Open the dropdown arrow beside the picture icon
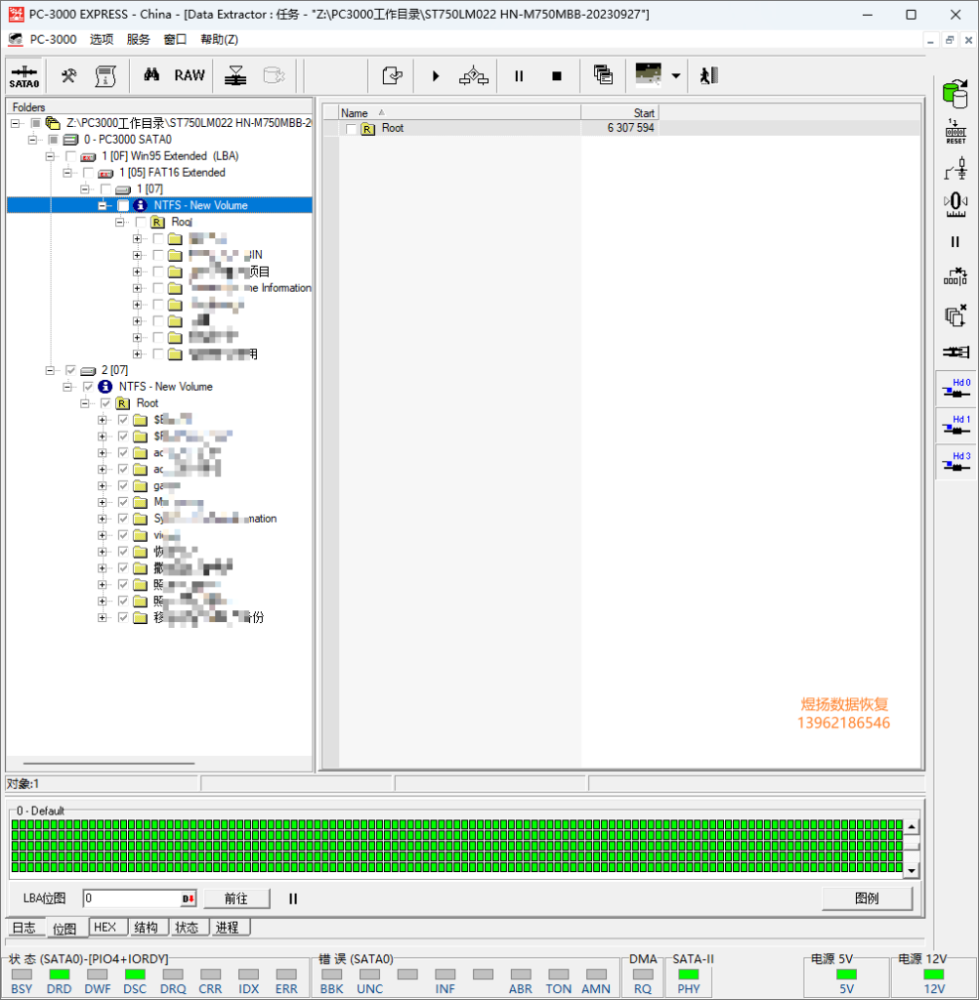This screenshot has height=1000, width=979. pos(676,76)
